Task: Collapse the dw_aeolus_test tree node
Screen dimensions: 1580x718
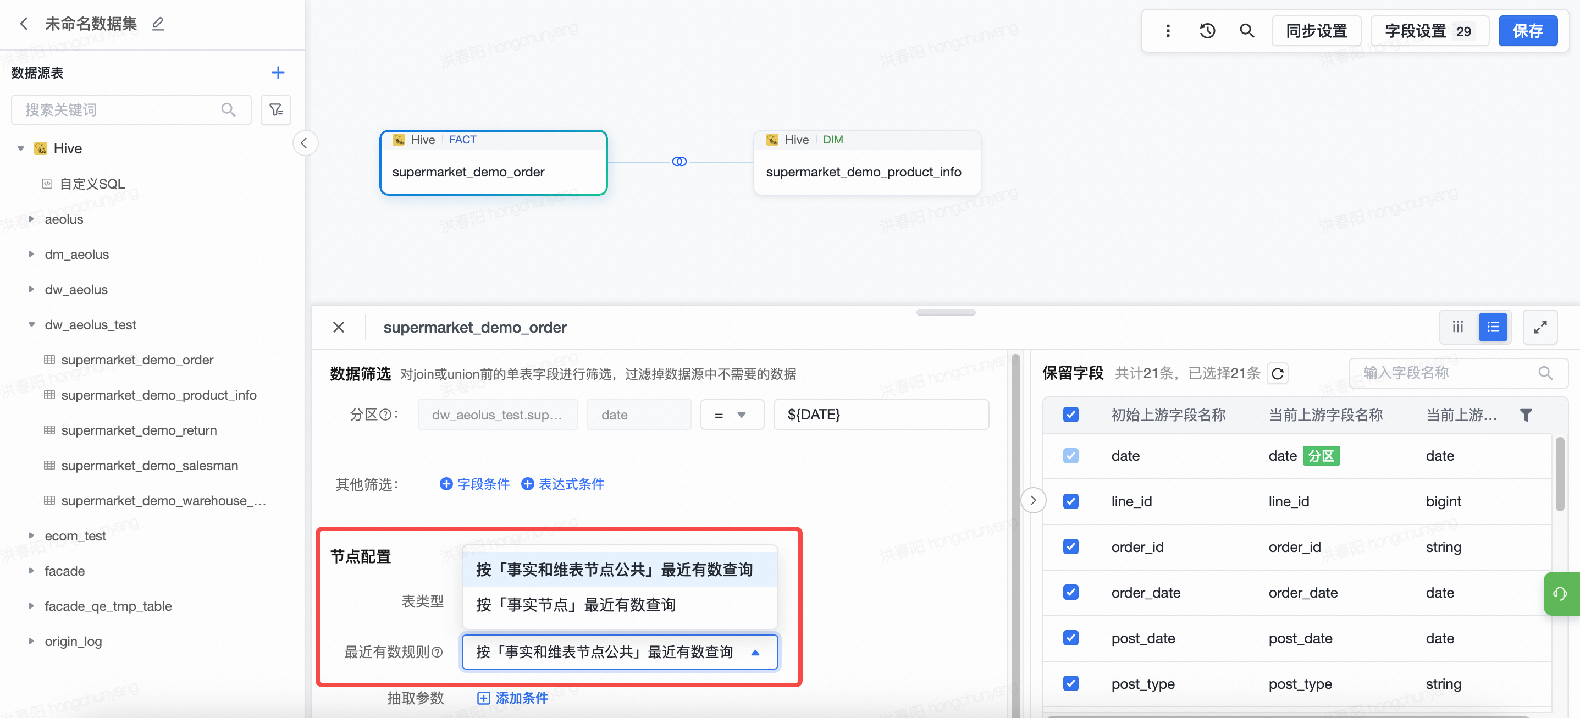Action: coord(31,325)
